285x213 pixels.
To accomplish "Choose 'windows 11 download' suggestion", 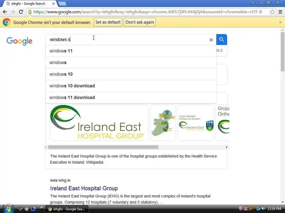I will [x=131, y=97].
